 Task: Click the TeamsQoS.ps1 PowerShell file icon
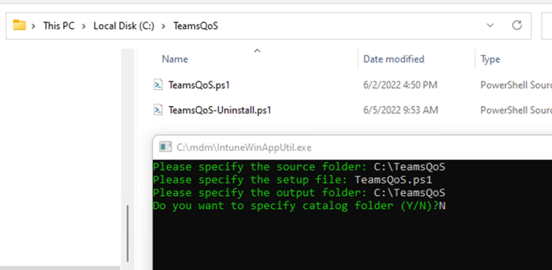[x=158, y=84]
